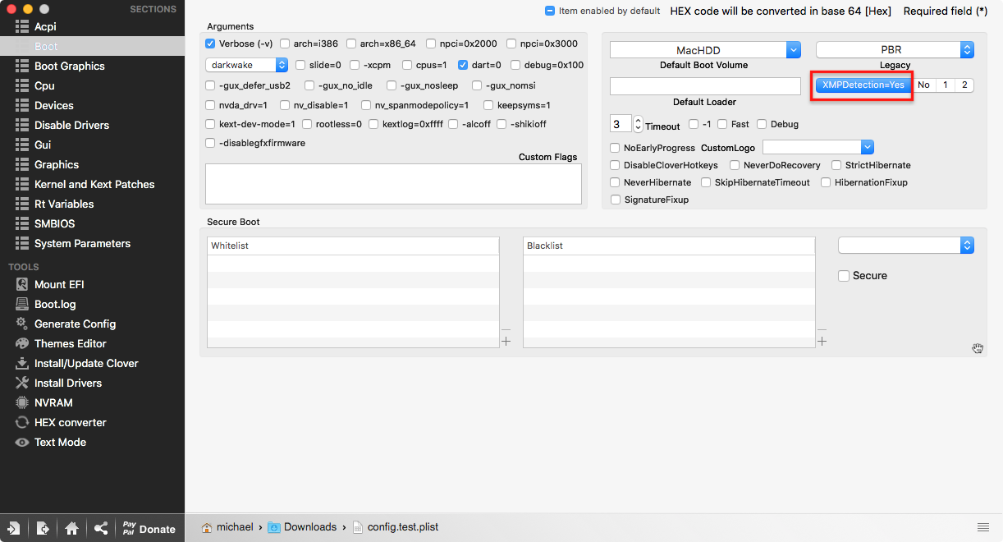Uncheck the Verbose (-v) checkbox
Screen dimensions: 1003x542
point(210,44)
